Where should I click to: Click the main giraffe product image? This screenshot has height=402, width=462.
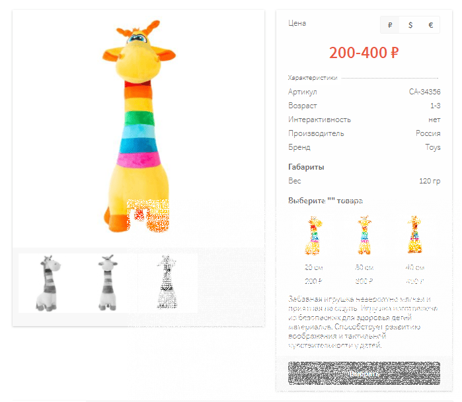point(139,127)
